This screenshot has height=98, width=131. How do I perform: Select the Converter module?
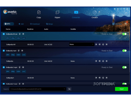pyautogui.click(x=76, y=14)
